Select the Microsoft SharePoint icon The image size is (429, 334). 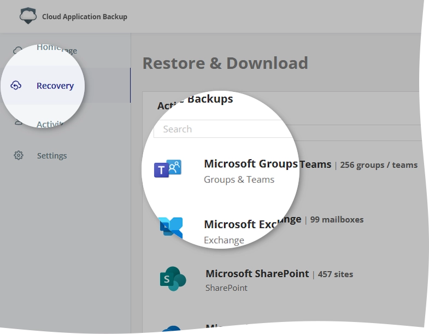173,279
